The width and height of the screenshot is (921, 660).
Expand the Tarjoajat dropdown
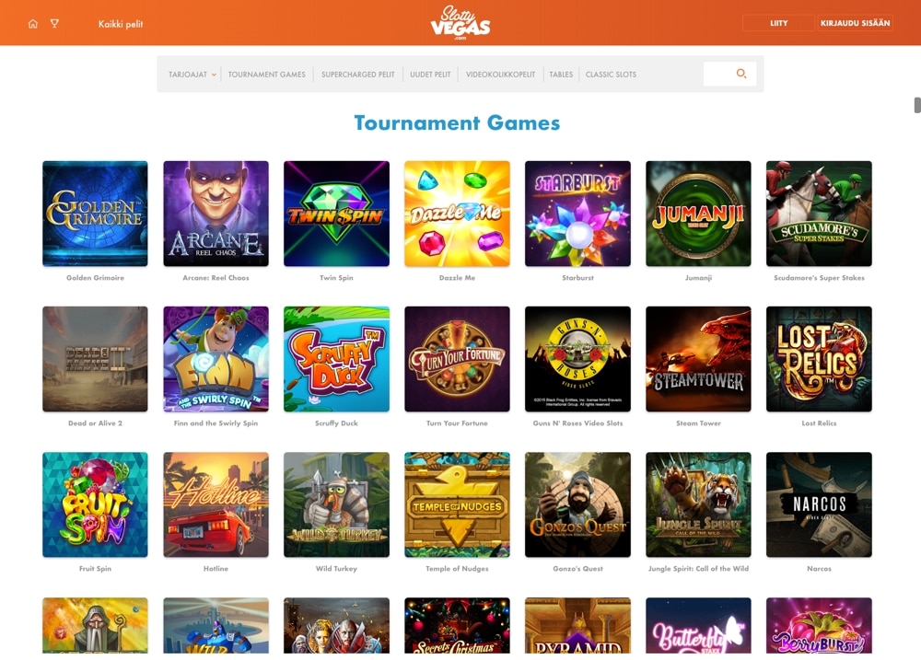click(x=192, y=75)
